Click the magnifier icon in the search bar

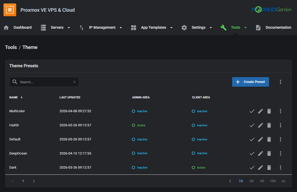15,82
